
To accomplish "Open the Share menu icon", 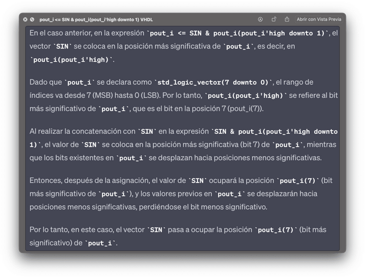I will (287, 19).
